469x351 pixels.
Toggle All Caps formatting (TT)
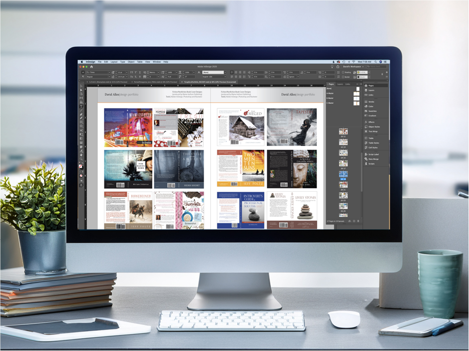click(x=131, y=72)
